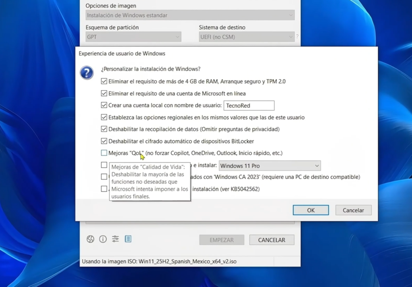Viewport: 412px width, 287px height.
Task: Tick the checkbox next to the Windows 11 Pro selector
Action: pos(104,165)
